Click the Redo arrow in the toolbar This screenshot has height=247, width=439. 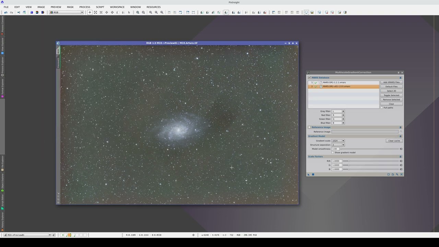[11, 12]
